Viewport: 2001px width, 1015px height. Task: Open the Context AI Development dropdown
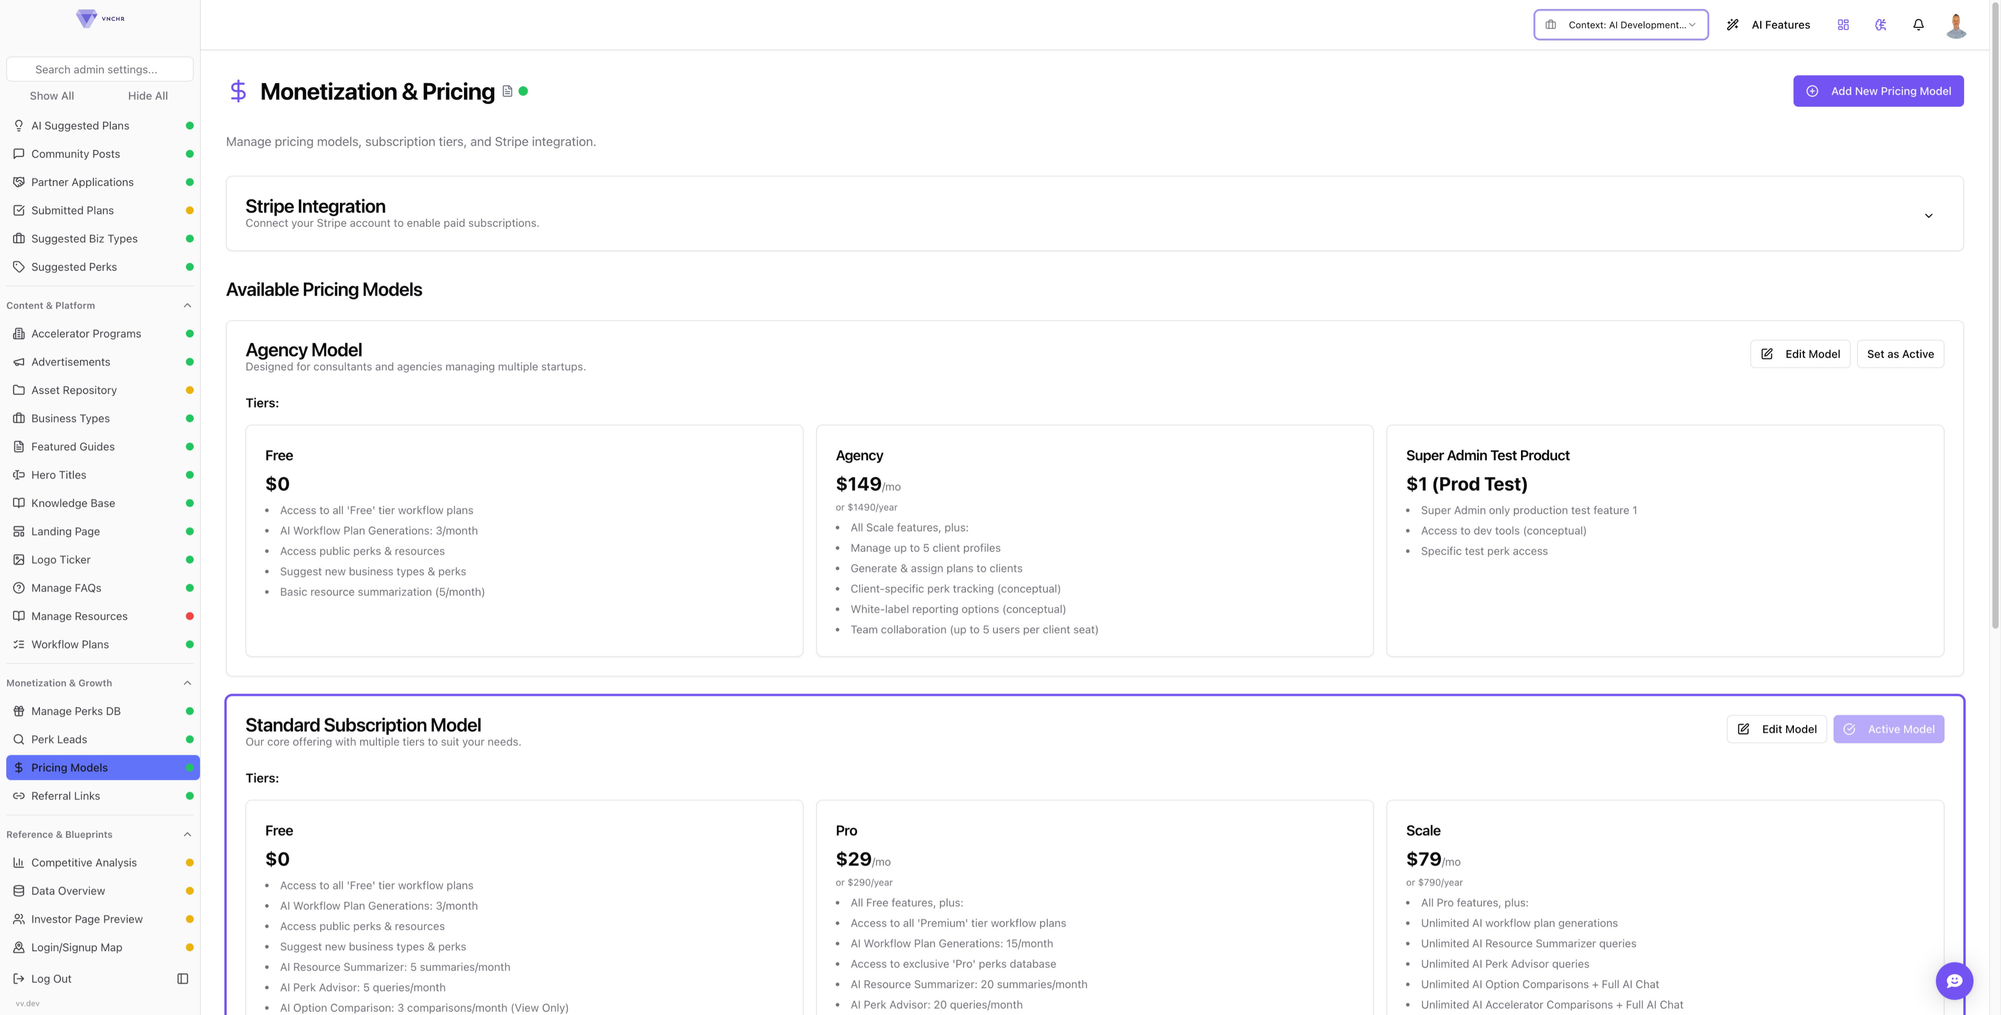click(1621, 25)
